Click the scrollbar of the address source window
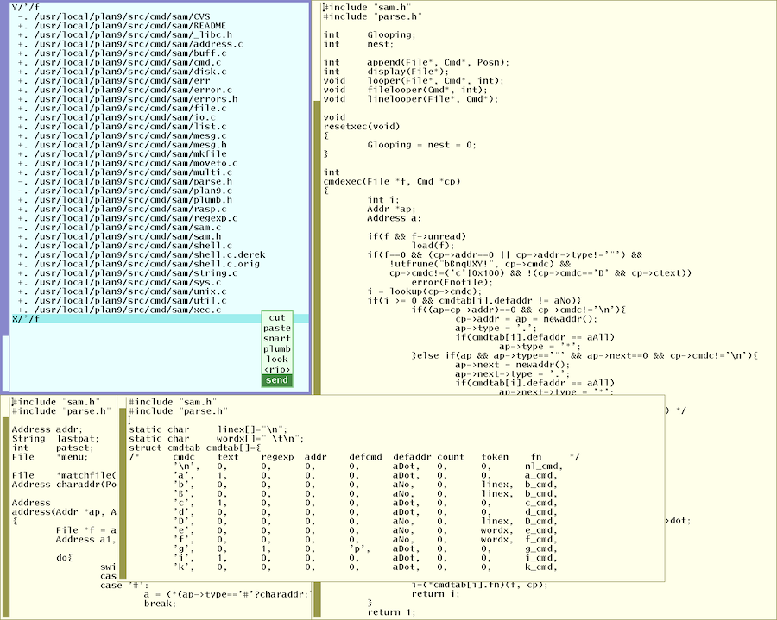The image size is (777, 620). tap(6, 517)
